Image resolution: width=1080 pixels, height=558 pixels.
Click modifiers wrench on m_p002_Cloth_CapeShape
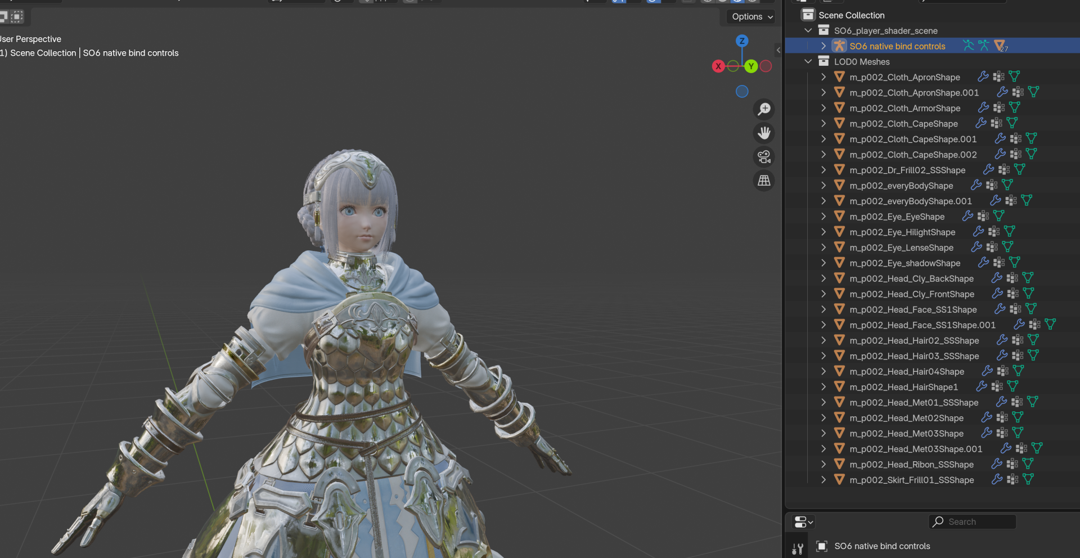coord(981,123)
